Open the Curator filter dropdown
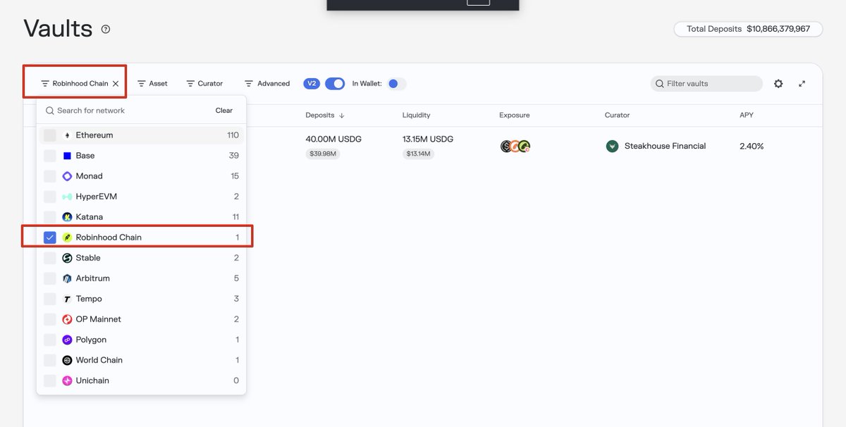Viewport: 846px width, 427px height. pos(204,83)
